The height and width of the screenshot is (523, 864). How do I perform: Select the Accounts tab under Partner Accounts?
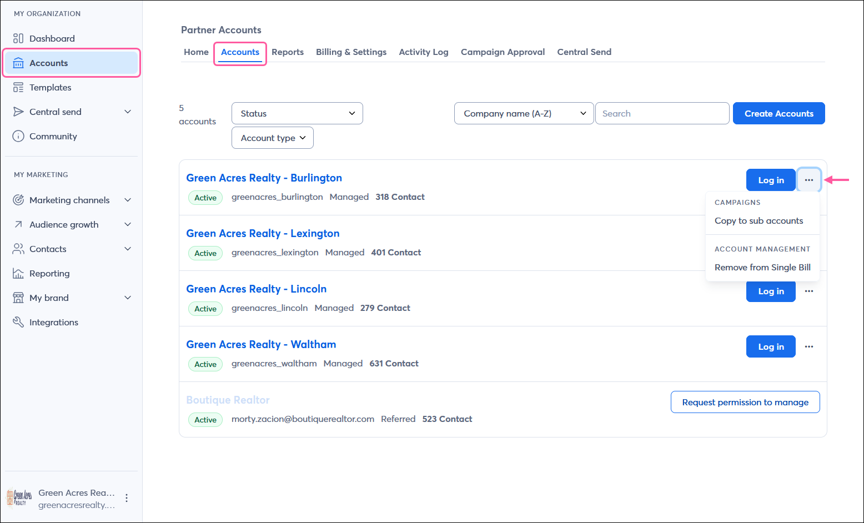[x=240, y=52]
